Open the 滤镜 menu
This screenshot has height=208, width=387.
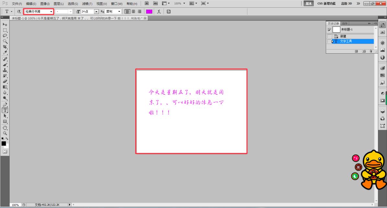point(86,3)
